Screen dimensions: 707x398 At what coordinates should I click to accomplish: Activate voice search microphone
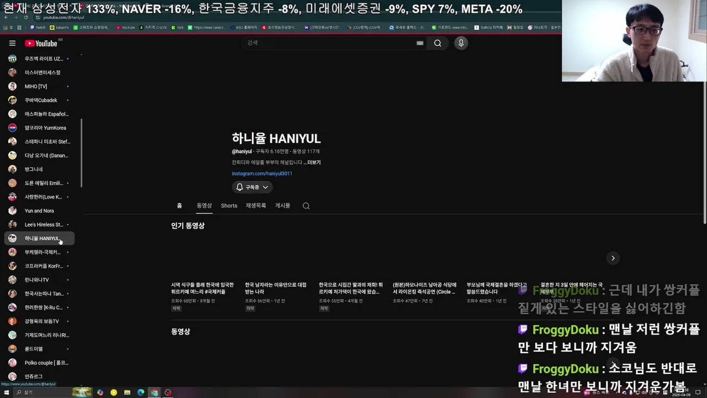pos(461,43)
